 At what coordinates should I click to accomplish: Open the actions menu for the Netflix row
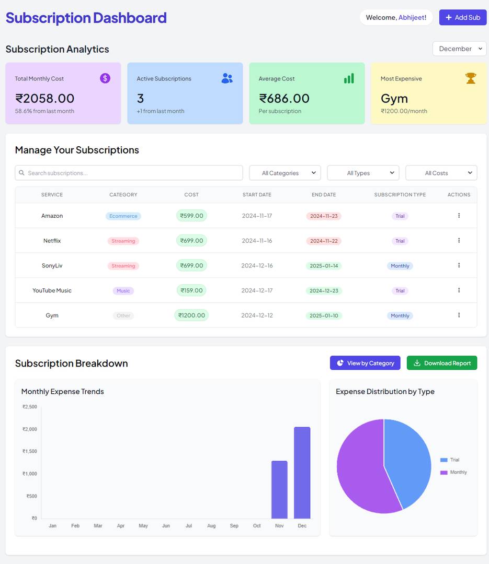click(459, 240)
